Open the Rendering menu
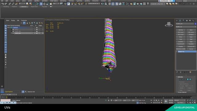The width and height of the screenshot is (197, 111). (x=63, y=1)
